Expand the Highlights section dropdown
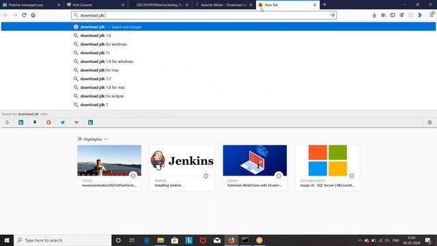437x246 pixels. click(106, 139)
